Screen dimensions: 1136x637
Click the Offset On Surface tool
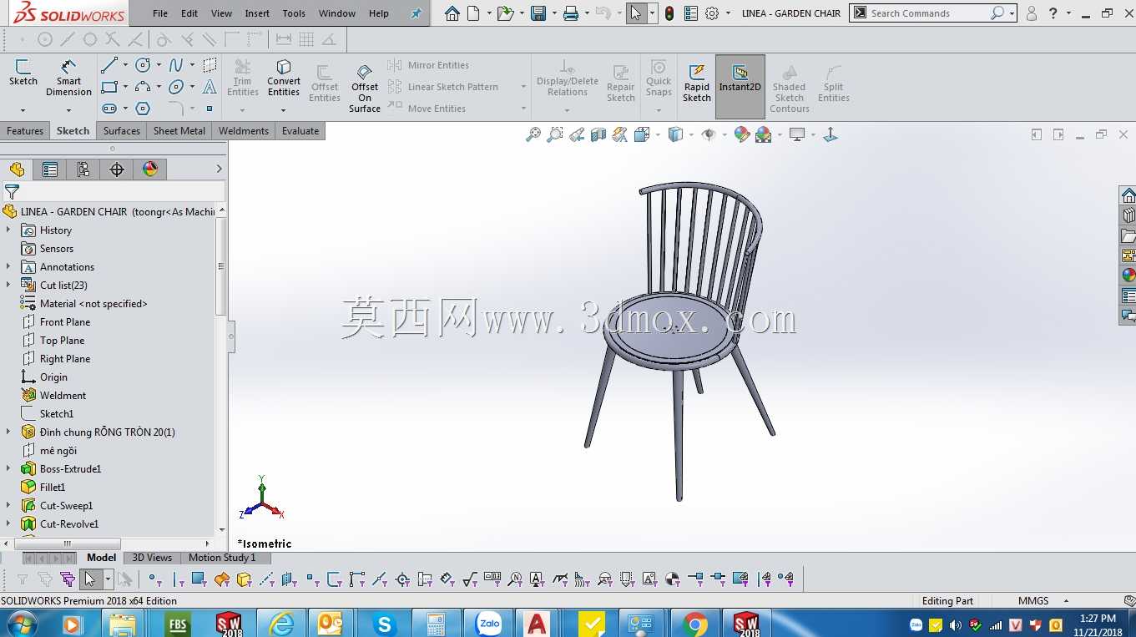(365, 88)
